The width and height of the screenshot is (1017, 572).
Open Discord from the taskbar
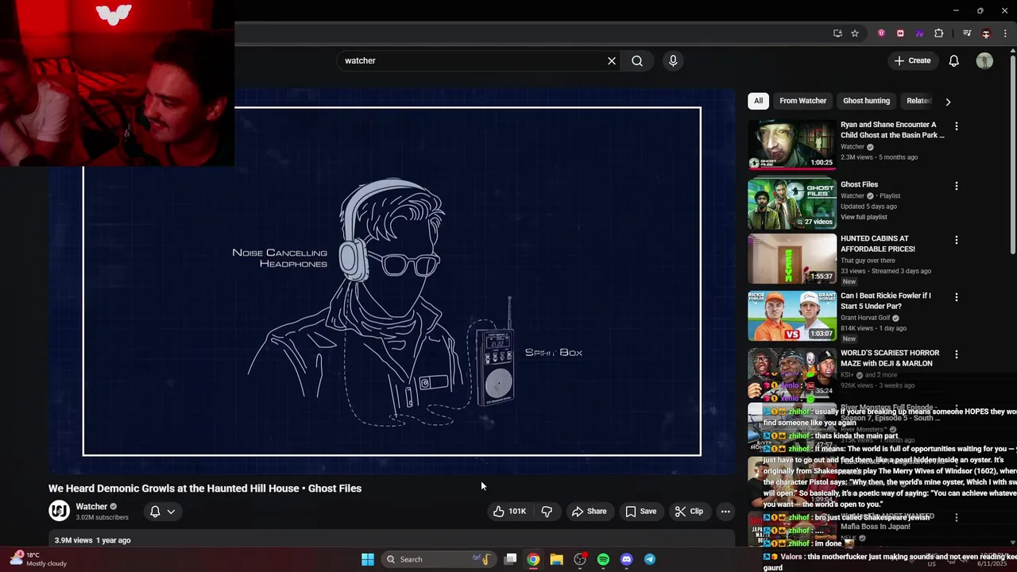tap(626, 559)
